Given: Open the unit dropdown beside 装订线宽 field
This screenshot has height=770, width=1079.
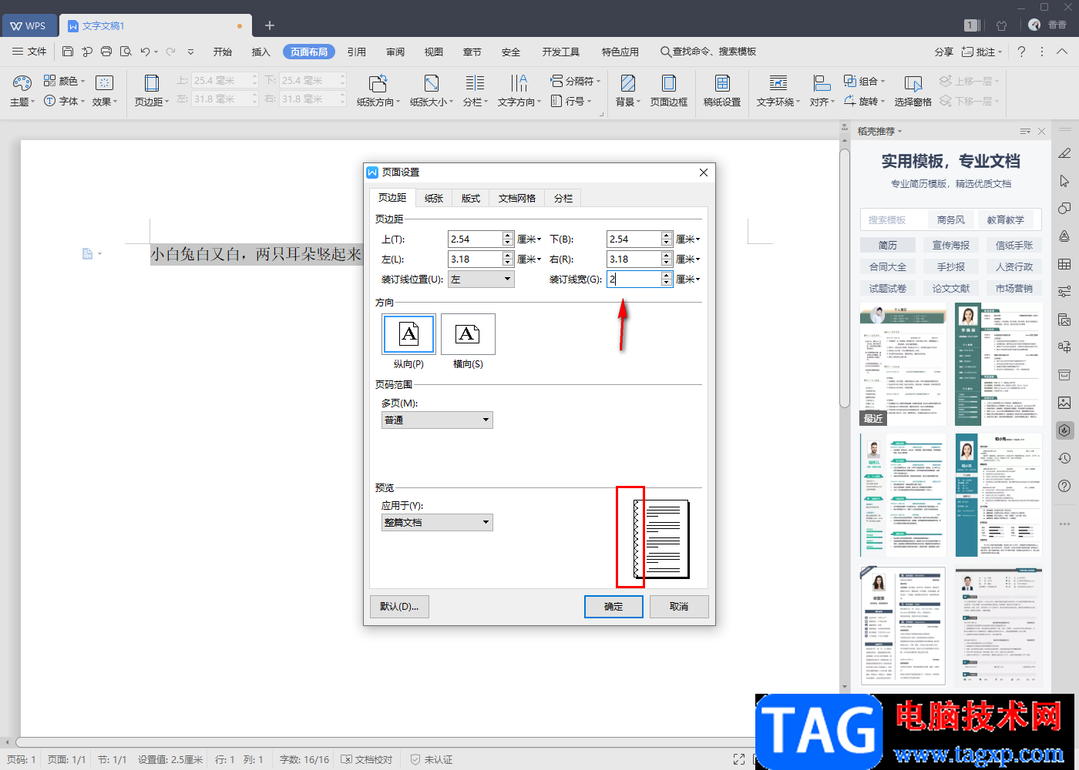Looking at the screenshot, I should [x=688, y=280].
